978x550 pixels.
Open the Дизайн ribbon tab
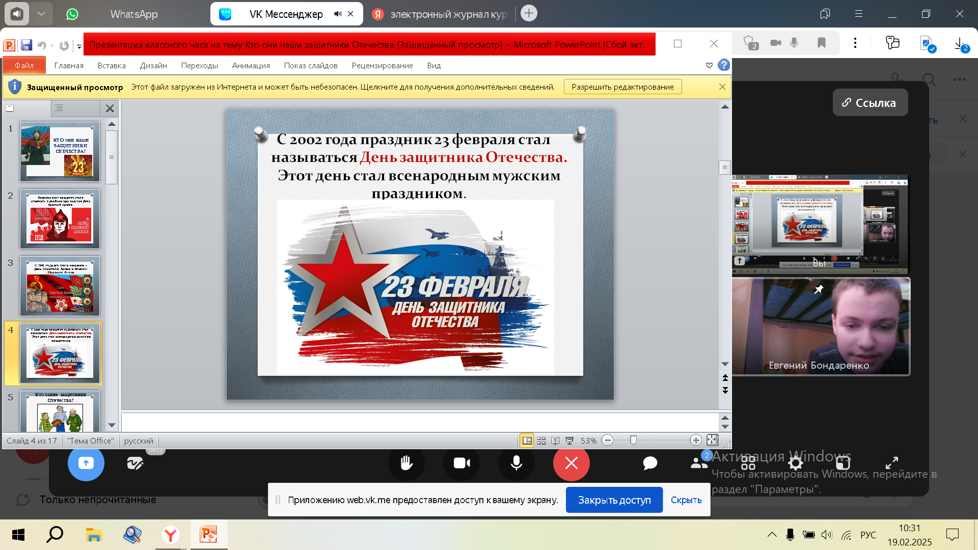pyautogui.click(x=153, y=66)
